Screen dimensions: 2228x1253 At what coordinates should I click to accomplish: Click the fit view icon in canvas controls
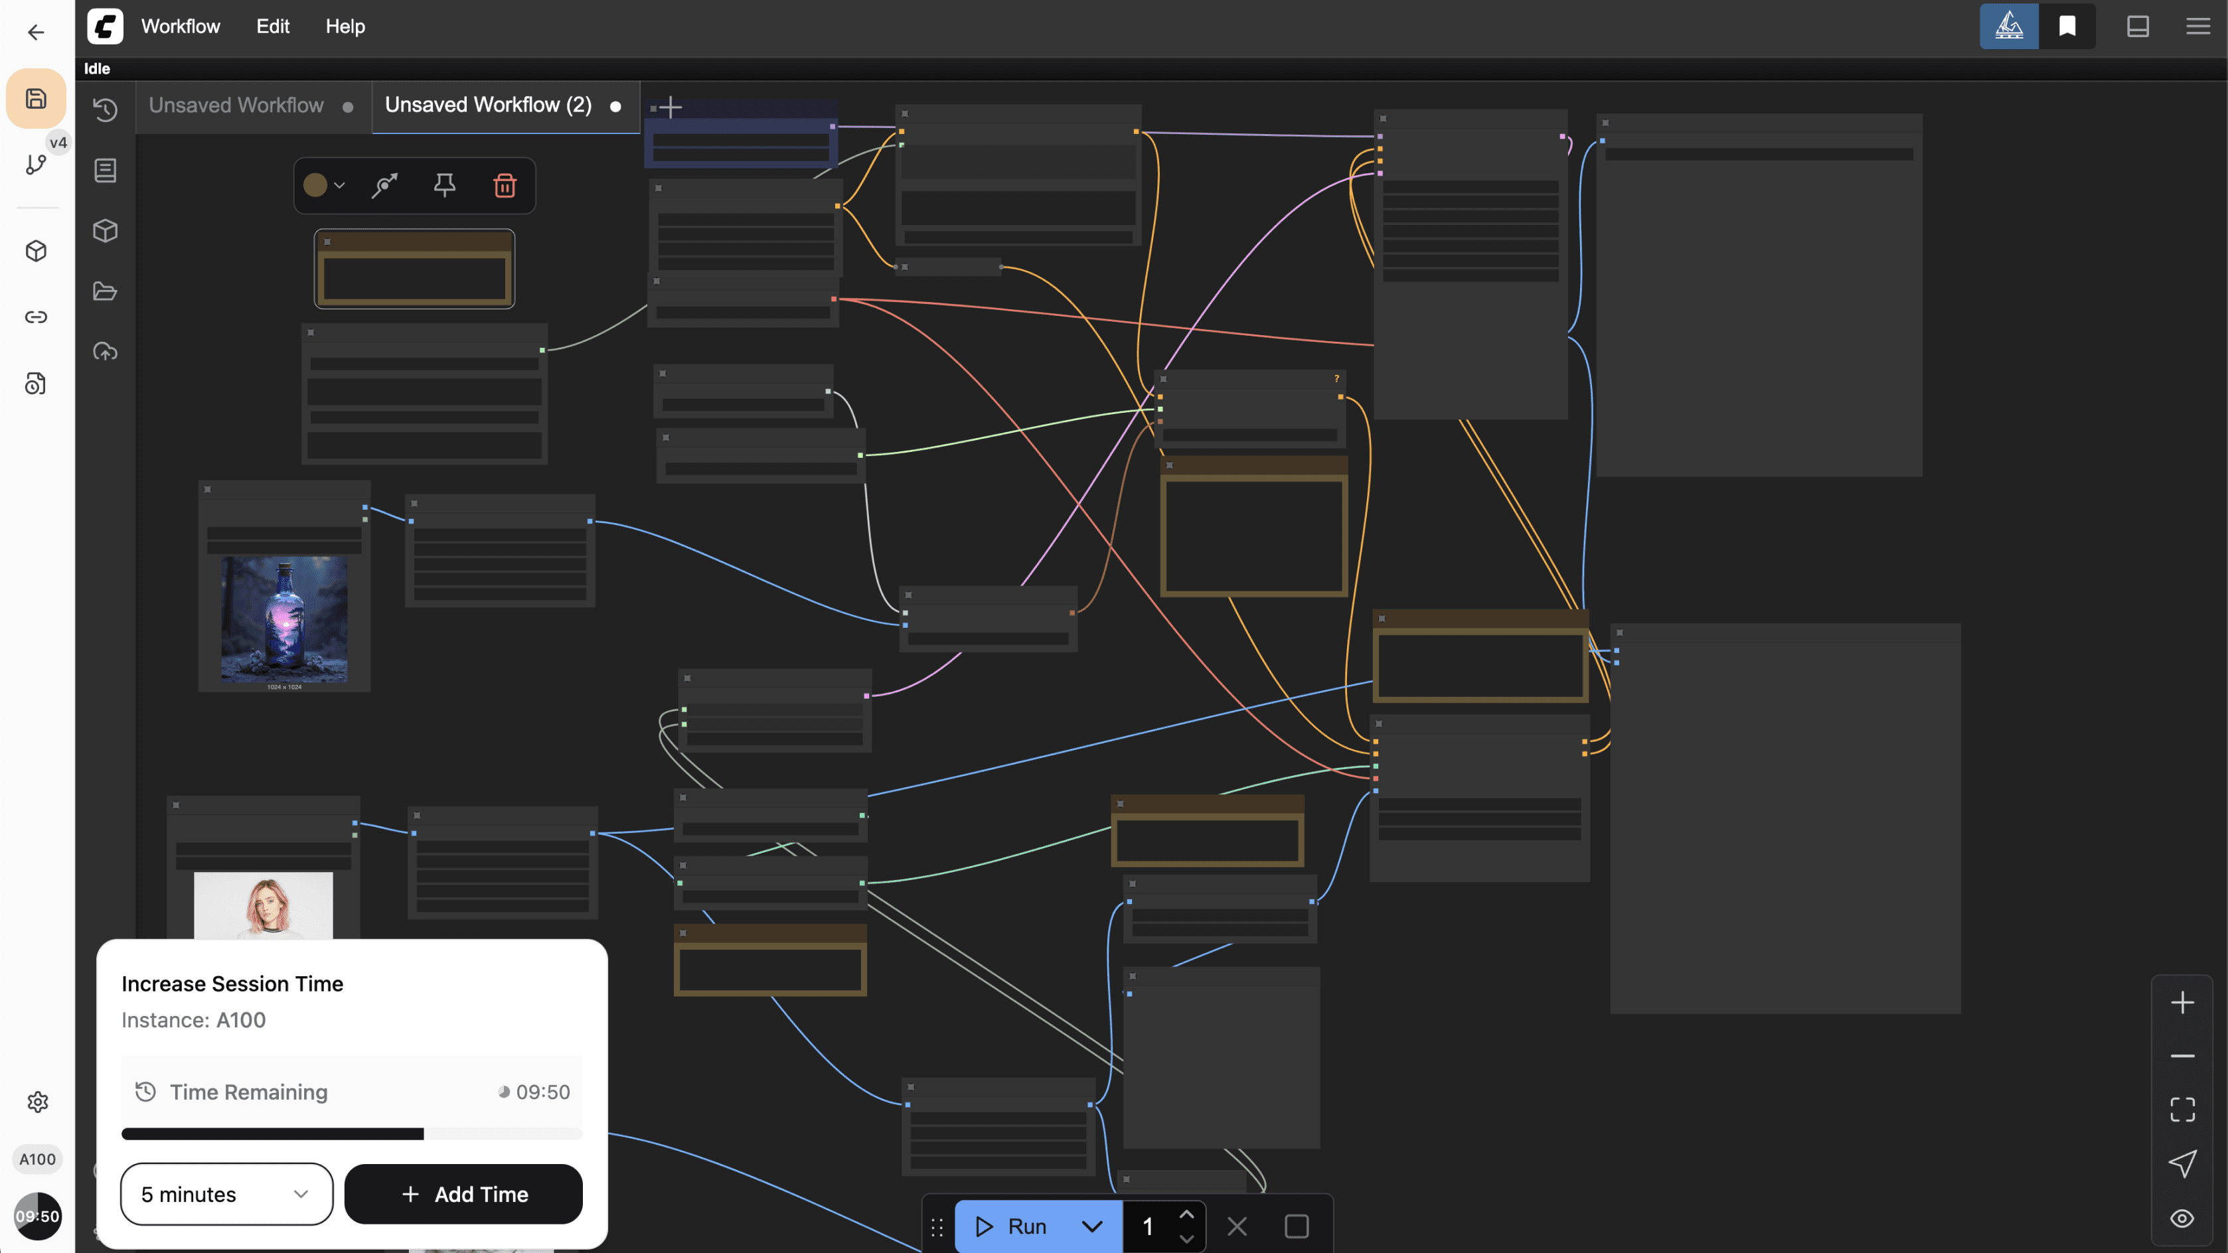pos(2182,1110)
